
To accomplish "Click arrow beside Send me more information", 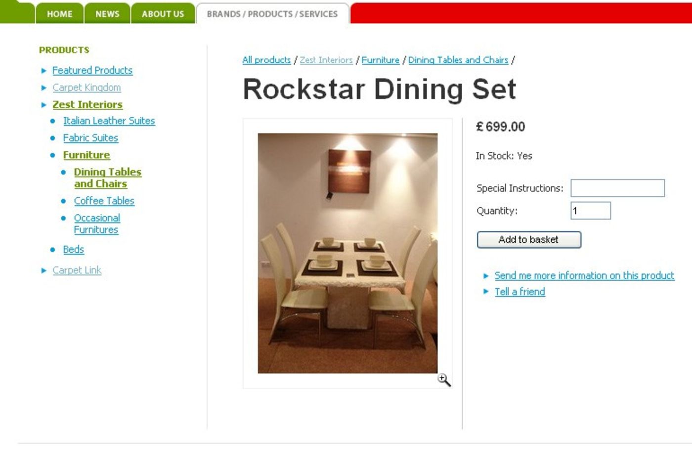I will (486, 276).
